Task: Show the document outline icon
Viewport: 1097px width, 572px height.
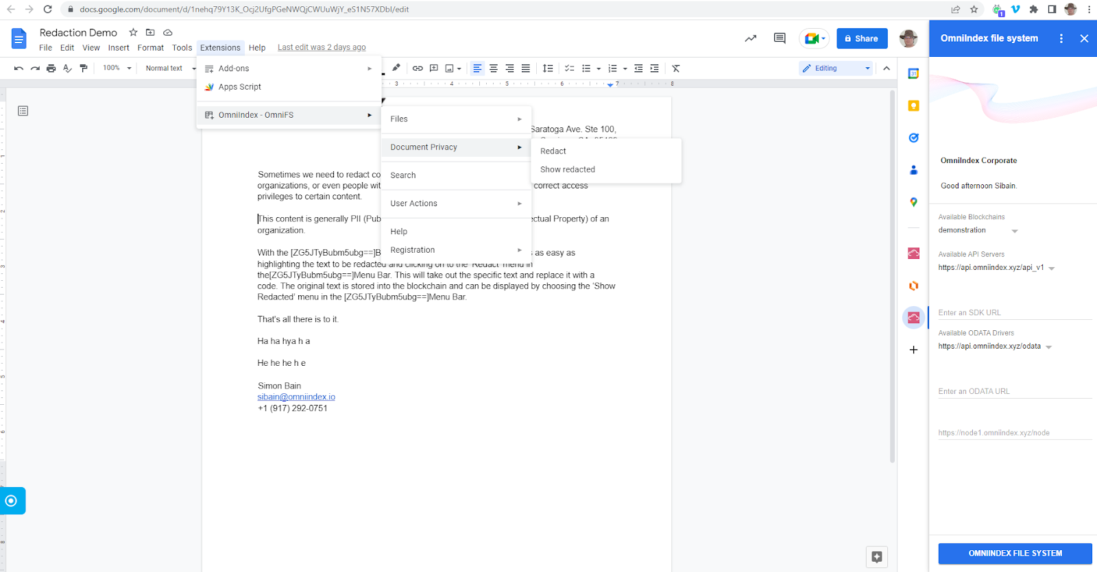Action: pyautogui.click(x=23, y=111)
